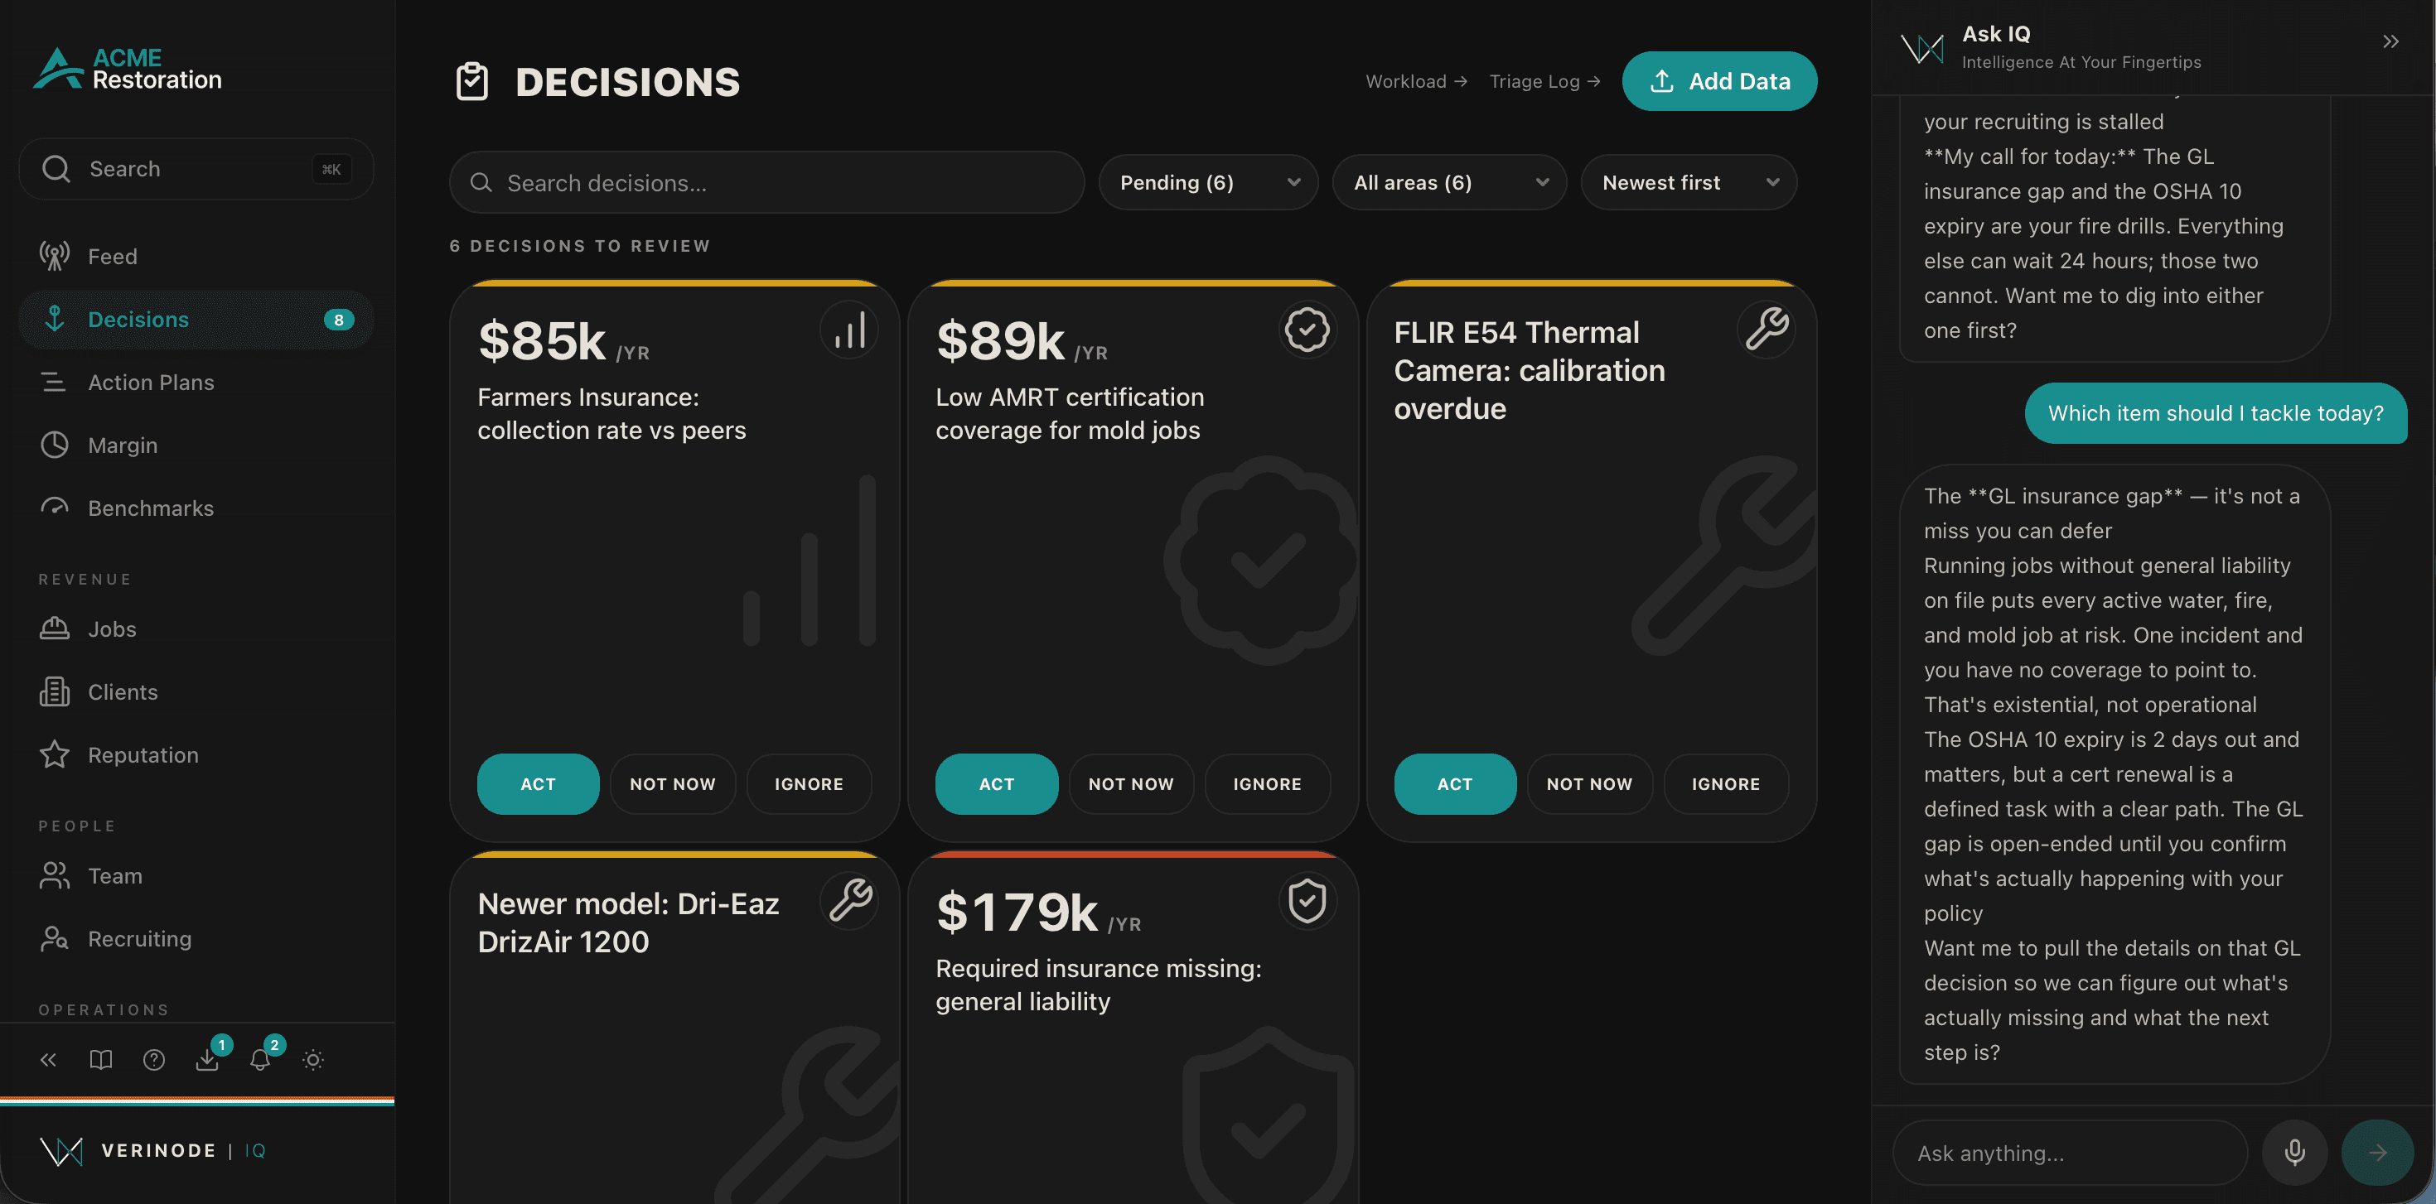The width and height of the screenshot is (2436, 1204).
Task: Click the Decisions count badge showing 8
Action: 339,320
